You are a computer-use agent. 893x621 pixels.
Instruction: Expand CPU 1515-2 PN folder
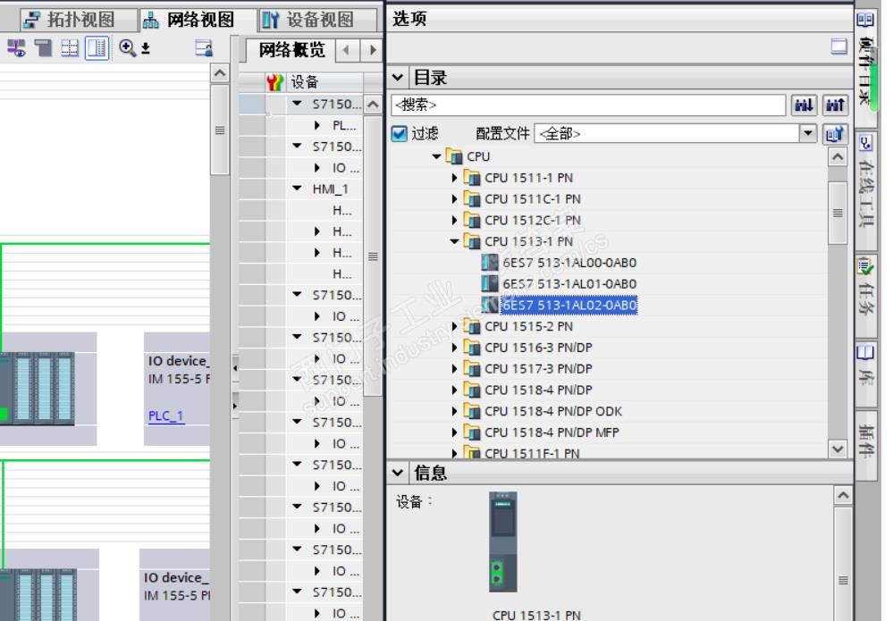[454, 326]
